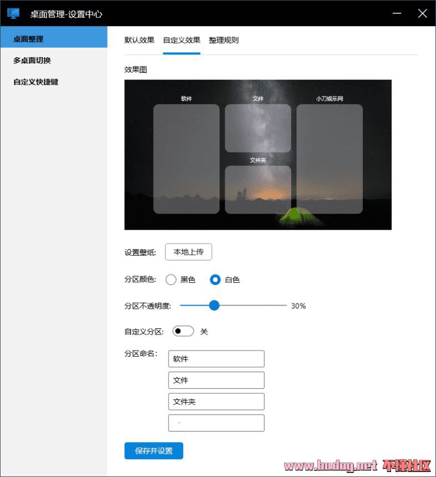The height and width of the screenshot is (477, 436).
Task: Switch to the 整理规则 tab
Action: pos(224,40)
